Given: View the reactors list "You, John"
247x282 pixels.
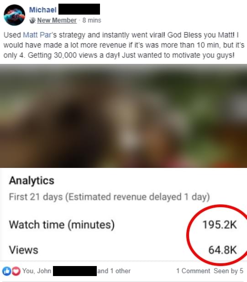Looking at the screenshot, I should point(37,271).
